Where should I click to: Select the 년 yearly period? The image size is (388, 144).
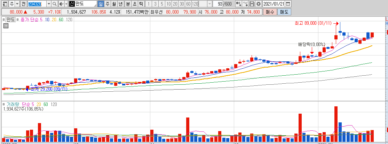[120, 4]
